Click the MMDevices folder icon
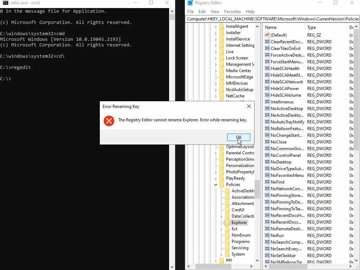The width and height of the screenshot is (360, 270). click(x=222, y=83)
